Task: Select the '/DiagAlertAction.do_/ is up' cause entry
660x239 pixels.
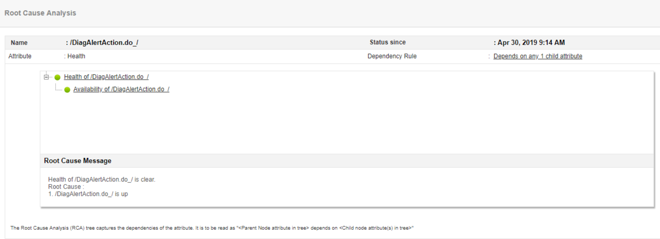Action: coord(91,194)
